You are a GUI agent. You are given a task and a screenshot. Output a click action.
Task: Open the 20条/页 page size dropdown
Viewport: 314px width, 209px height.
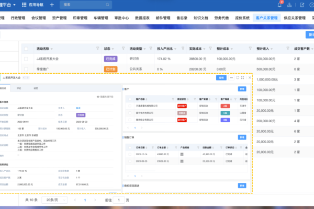point(54,200)
